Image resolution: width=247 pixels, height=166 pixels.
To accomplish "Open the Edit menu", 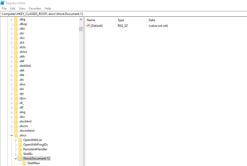I will (13, 9).
